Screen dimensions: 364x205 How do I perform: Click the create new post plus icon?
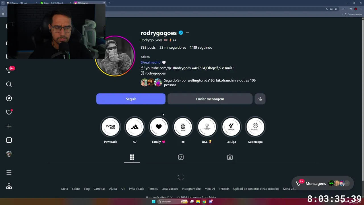9,126
